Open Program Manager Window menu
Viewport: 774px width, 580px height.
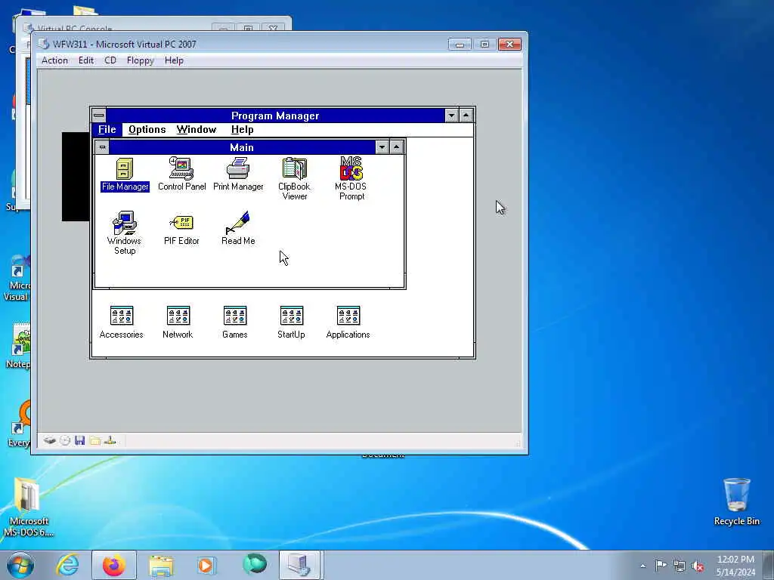pyautogui.click(x=197, y=130)
